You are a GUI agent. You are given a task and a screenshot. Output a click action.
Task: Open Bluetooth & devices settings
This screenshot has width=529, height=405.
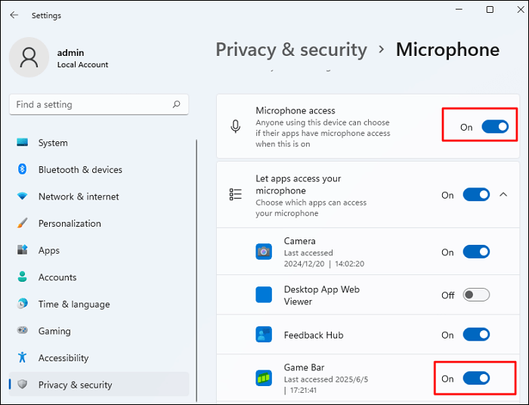[x=80, y=170]
